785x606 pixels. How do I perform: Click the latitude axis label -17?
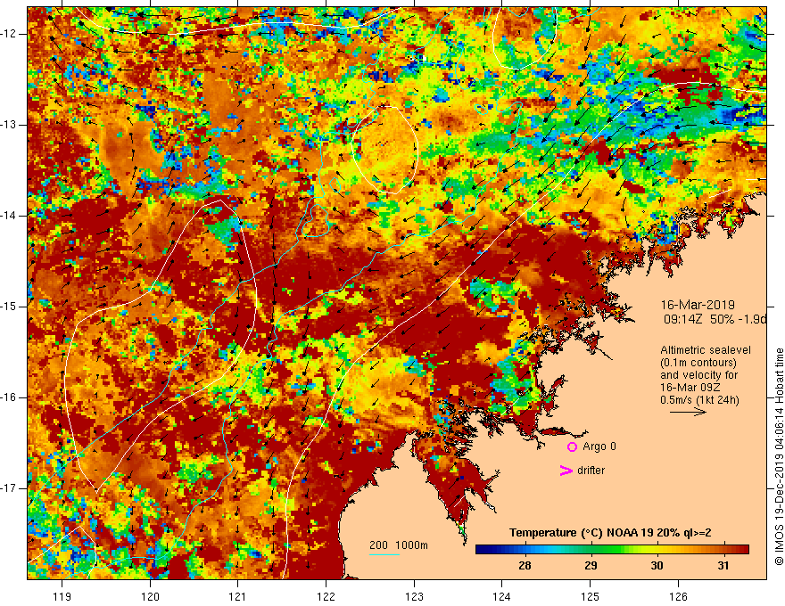(9, 488)
